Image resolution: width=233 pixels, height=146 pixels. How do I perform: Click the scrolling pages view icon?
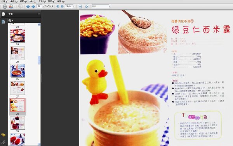(80, 6)
